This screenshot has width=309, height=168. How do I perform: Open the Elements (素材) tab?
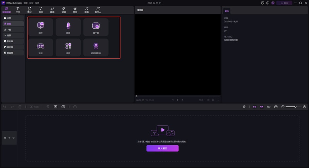[x=29, y=10]
